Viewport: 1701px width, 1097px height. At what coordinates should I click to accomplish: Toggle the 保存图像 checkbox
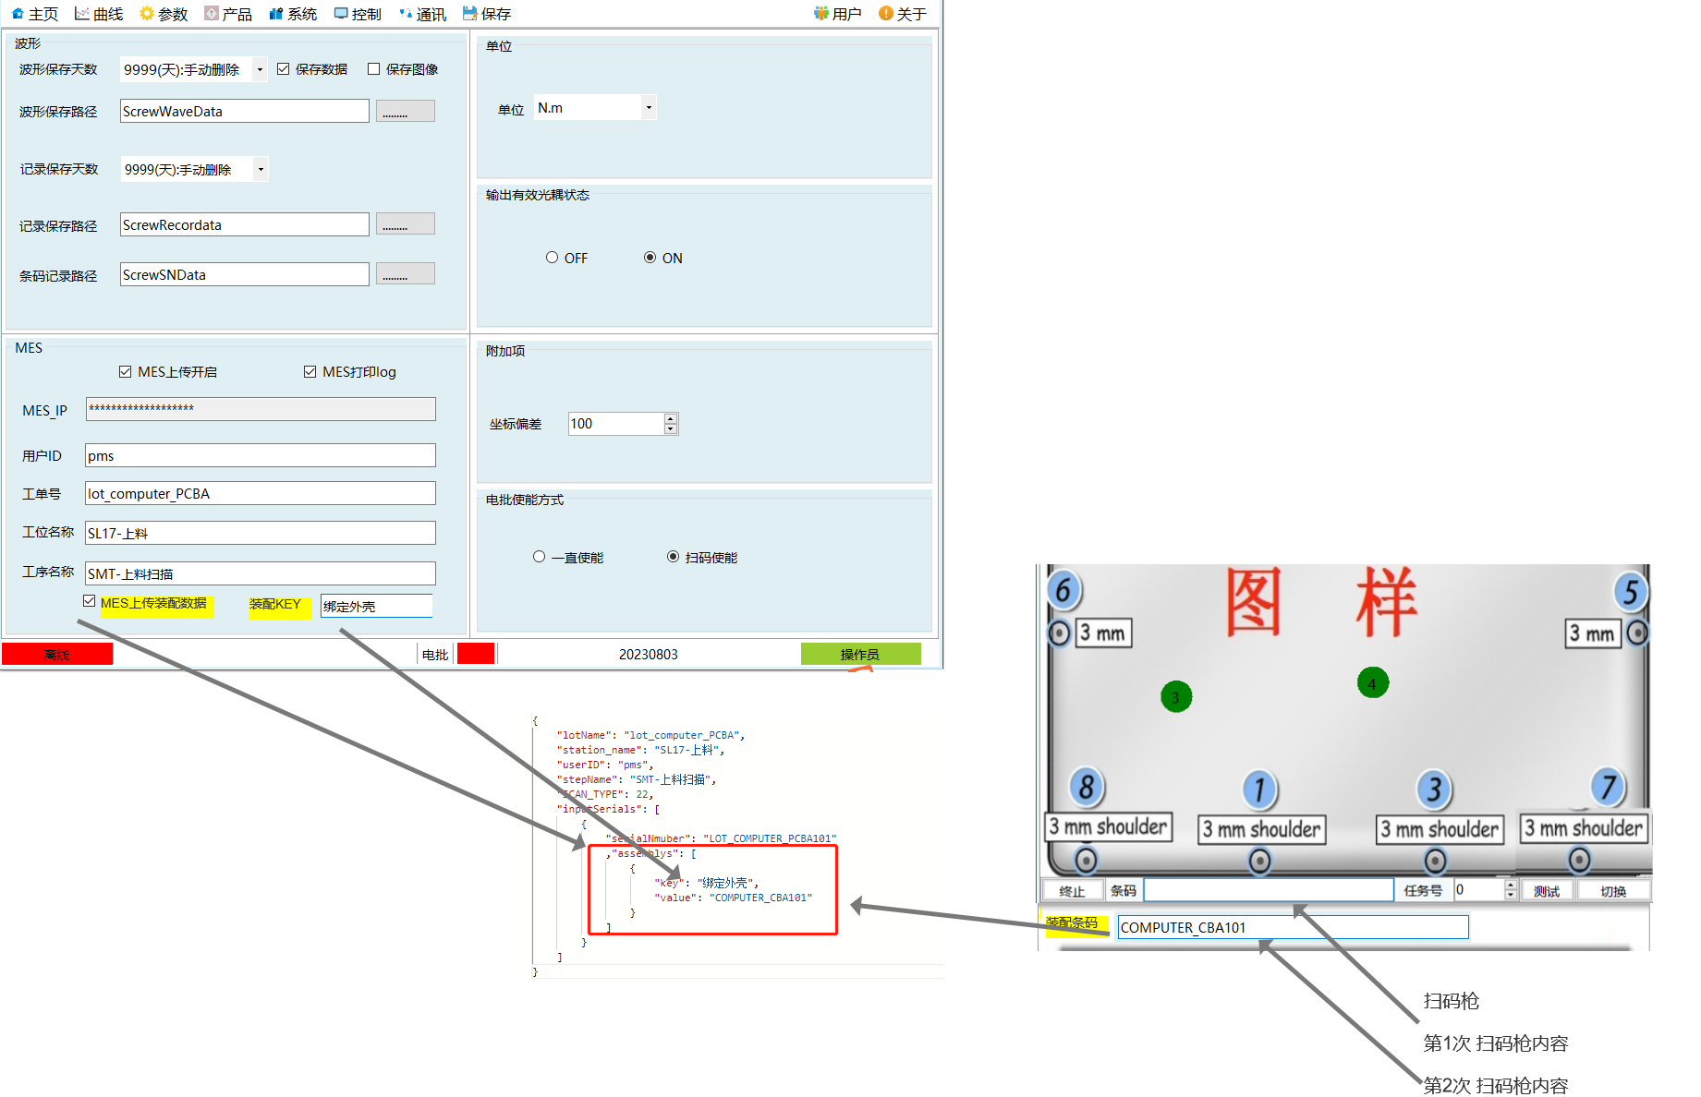click(x=374, y=69)
